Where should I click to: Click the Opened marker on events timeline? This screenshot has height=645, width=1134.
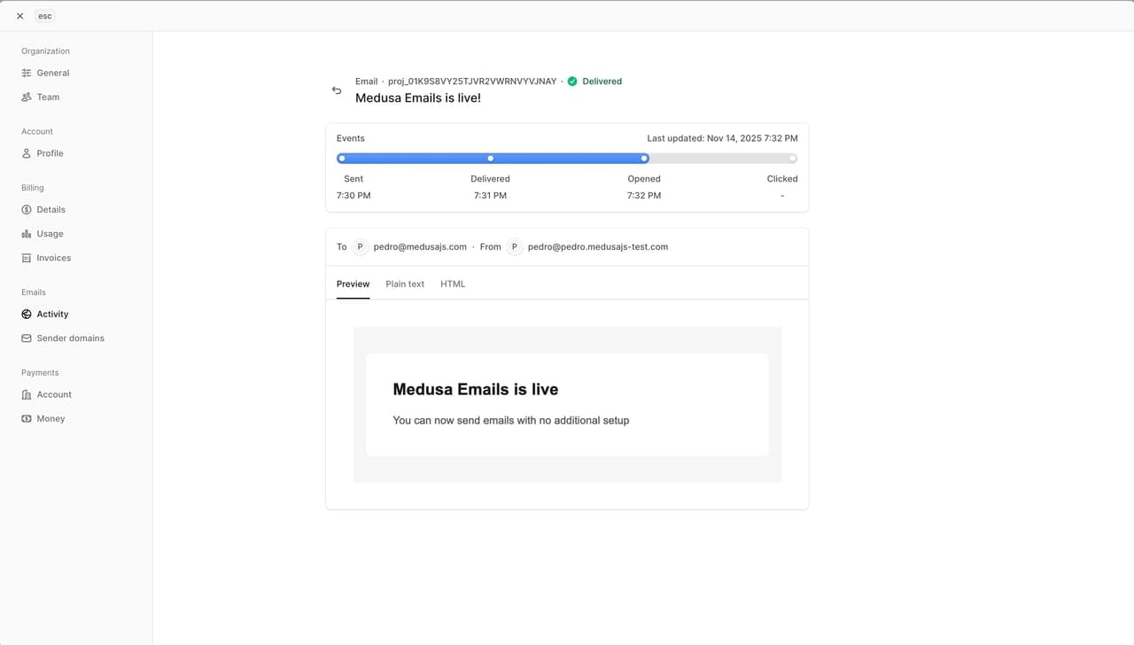pos(644,159)
